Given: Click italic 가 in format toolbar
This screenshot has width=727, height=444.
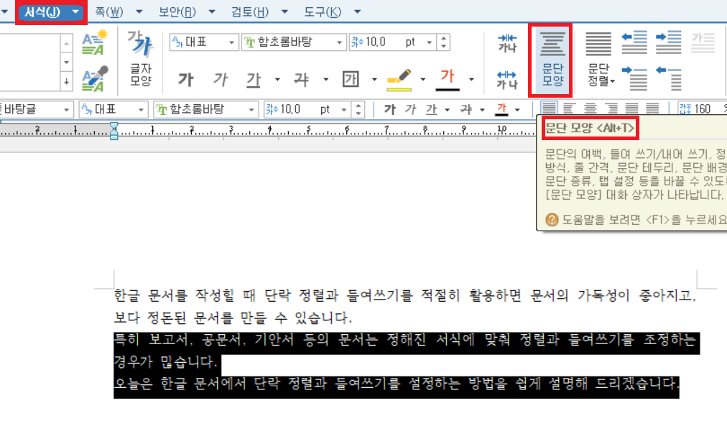Looking at the screenshot, I should click(x=411, y=109).
